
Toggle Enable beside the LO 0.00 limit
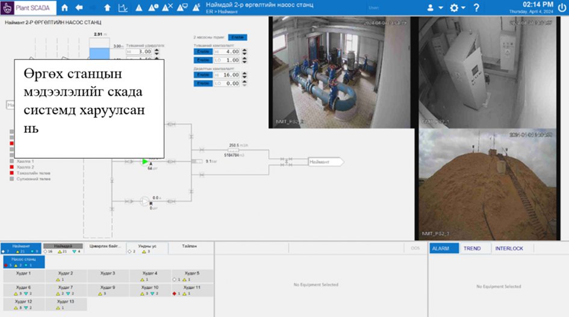(203, 83)
